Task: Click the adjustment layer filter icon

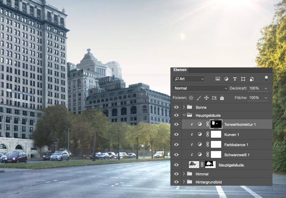Action: point(226,79)
